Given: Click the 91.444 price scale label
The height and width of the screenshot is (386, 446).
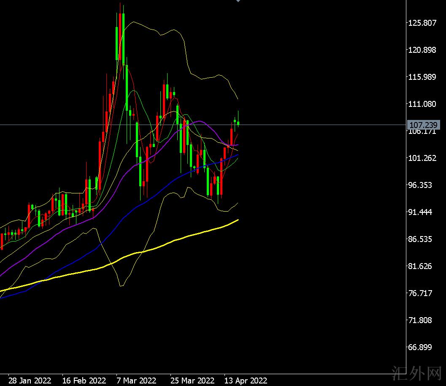Looking at the screenshot, I should 422,212.
